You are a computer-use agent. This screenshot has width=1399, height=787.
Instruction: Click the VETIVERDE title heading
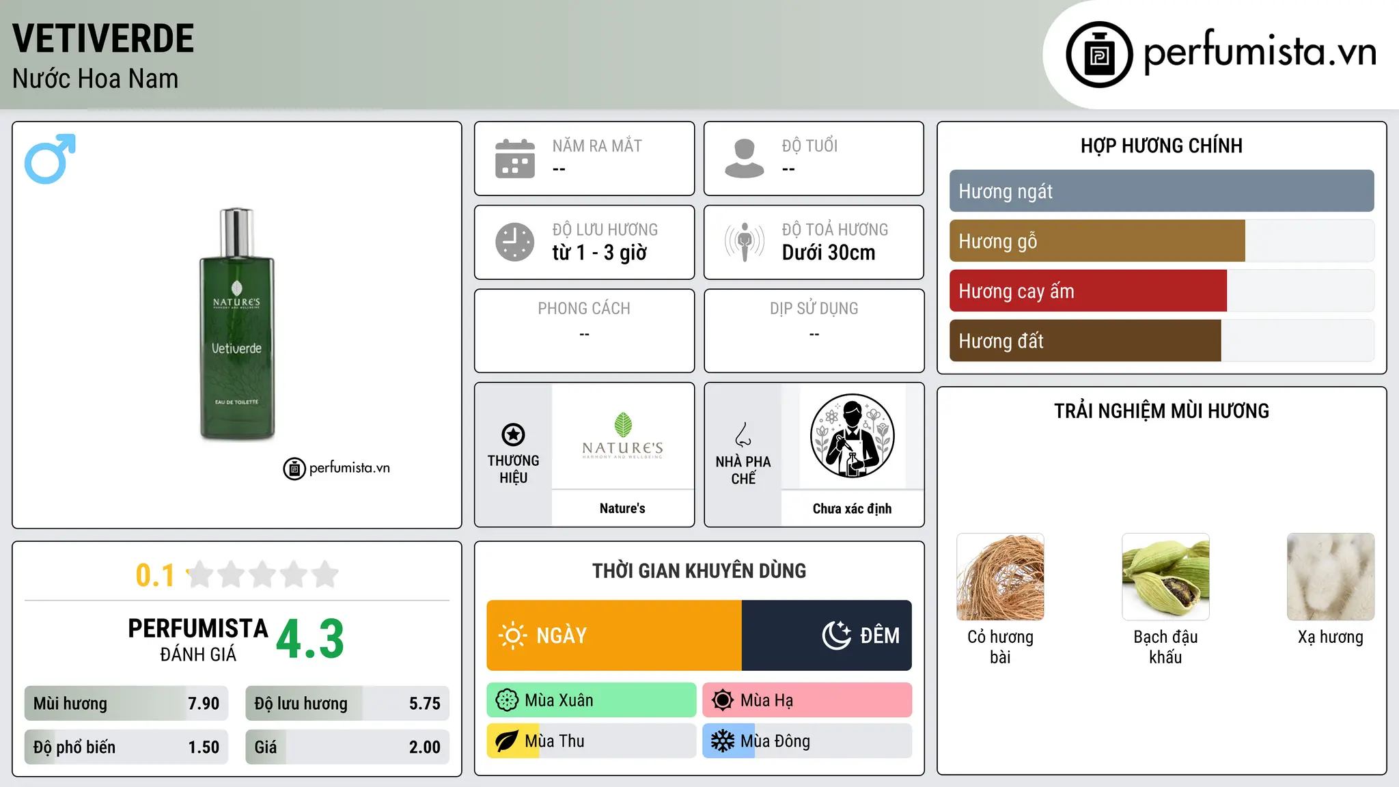[103, 38]
